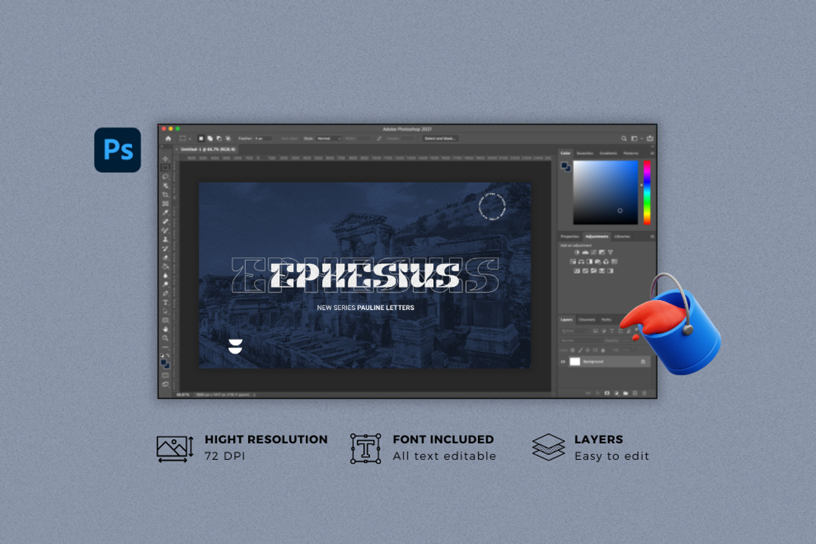Viewport: 816px width, 544px height.
Task: Click the Select and Mask button
Action: (x=440, y=139)
